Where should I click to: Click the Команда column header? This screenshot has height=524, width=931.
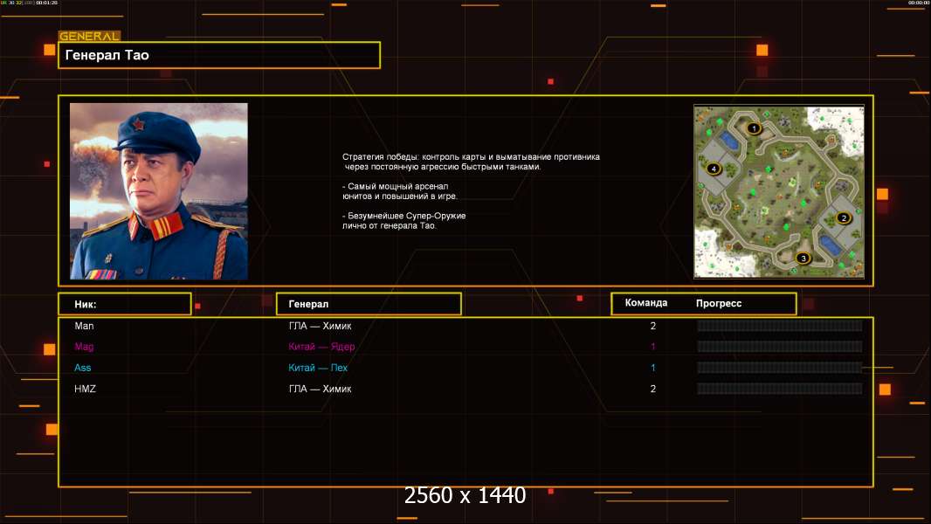click(646, 303)
